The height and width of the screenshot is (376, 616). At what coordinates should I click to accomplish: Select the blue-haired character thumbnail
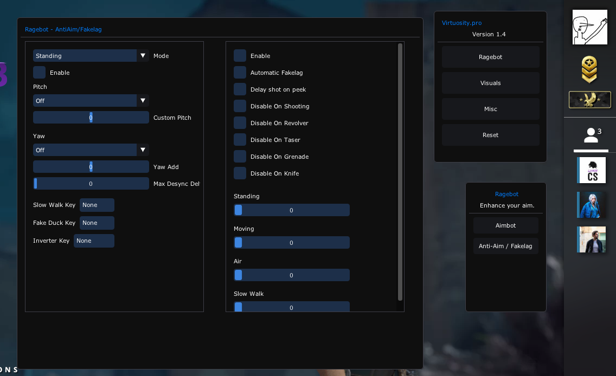point(591,205)
